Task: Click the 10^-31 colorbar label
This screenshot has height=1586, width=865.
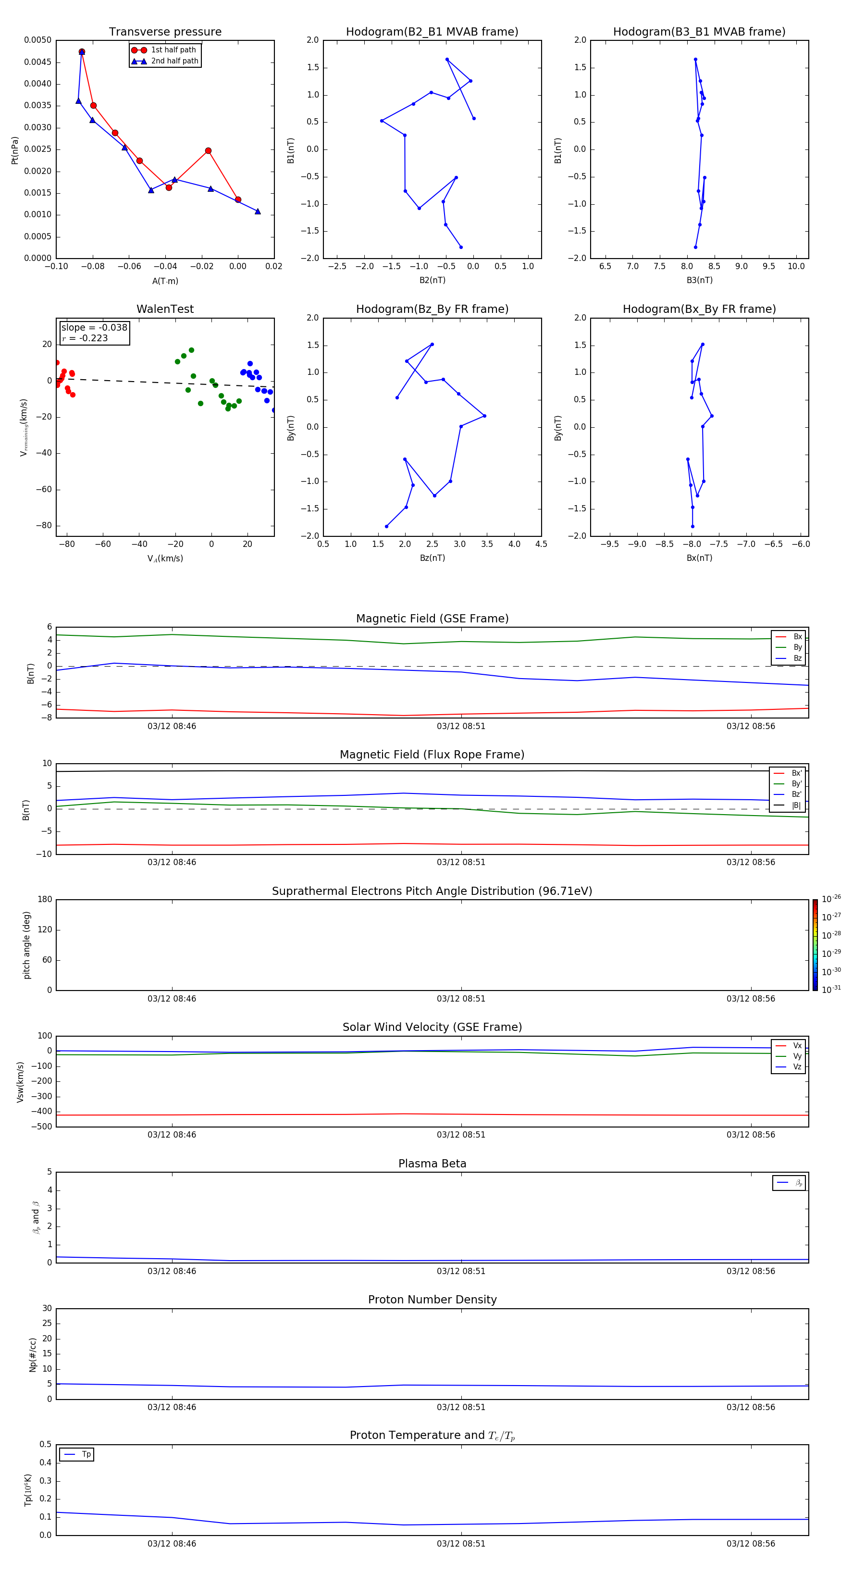Action: click(831, 990)
